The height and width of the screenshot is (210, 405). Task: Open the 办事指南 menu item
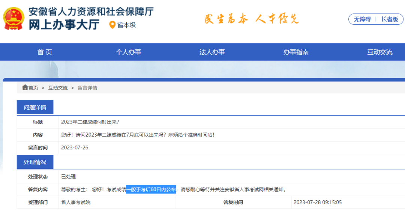(x=296, y=52)
